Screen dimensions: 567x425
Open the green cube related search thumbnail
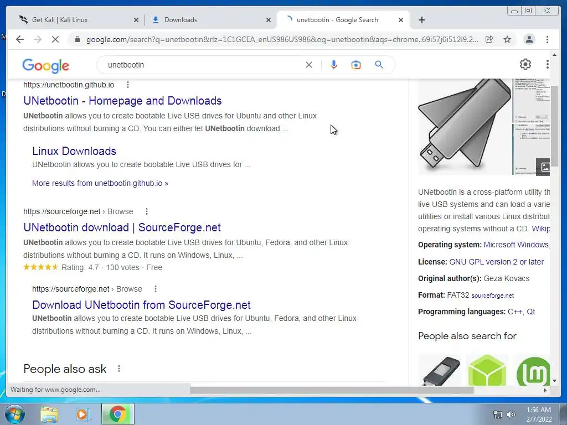pos(487,370)
